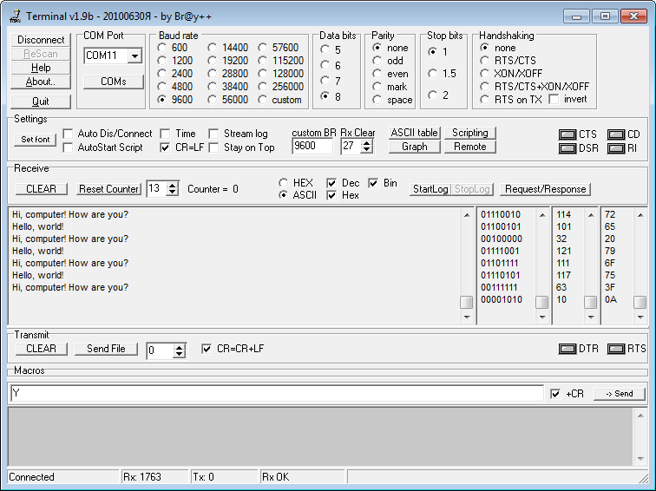Click the -> Send button

tap(620, 394)
